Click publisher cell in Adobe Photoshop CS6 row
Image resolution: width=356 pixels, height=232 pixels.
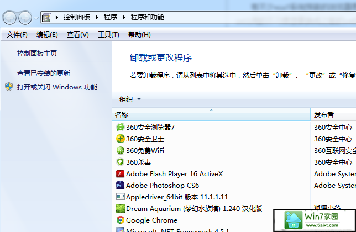click(335, 186)
